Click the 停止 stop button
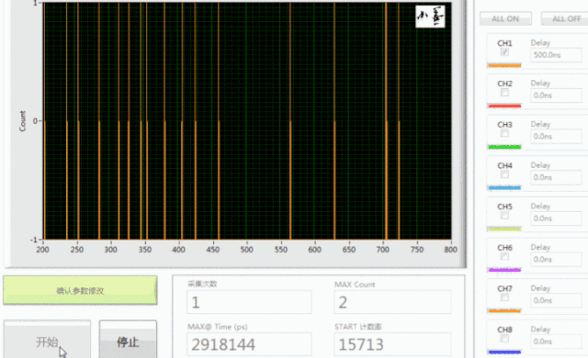 click(128, 340)
